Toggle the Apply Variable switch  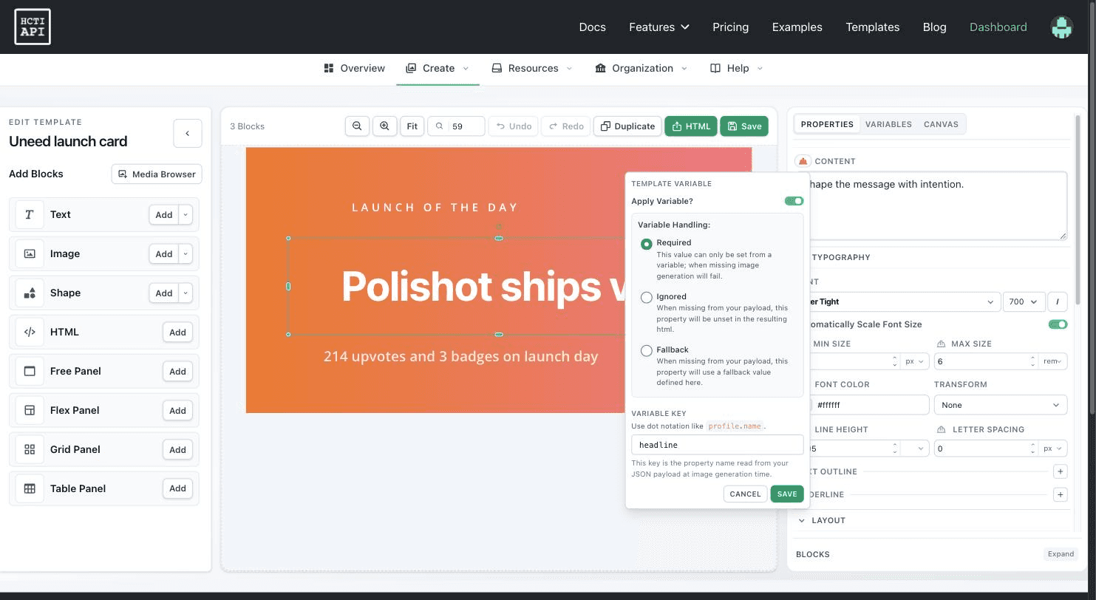(794, 201)
